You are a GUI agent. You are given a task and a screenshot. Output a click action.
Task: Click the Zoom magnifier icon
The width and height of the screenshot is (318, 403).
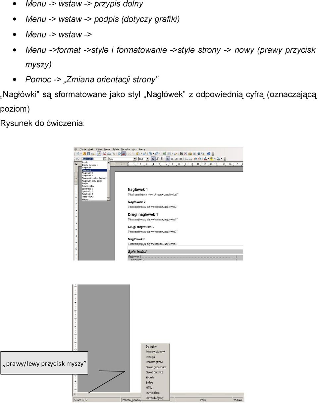pyautogui.click(x=203, y=154)
